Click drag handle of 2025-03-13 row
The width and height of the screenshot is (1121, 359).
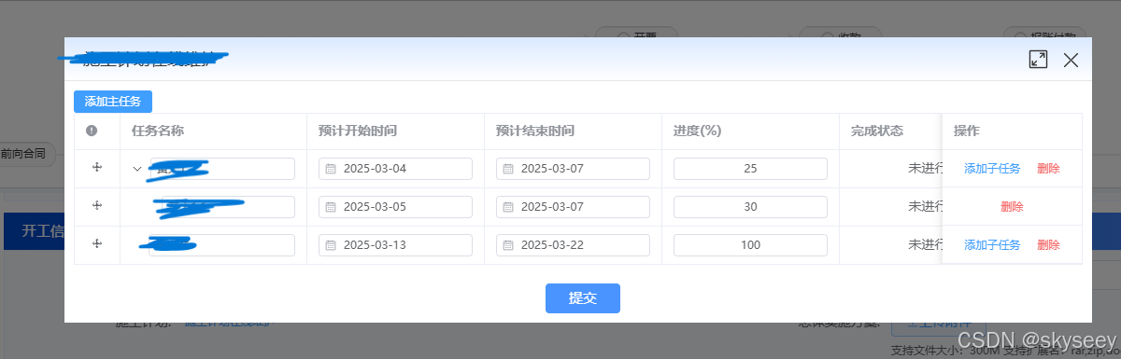[x=96, y=243]
